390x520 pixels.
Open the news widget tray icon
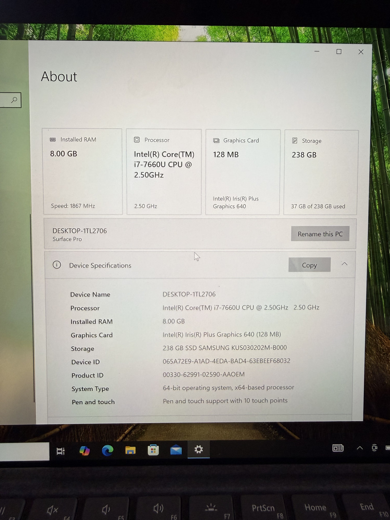[338, 448]
